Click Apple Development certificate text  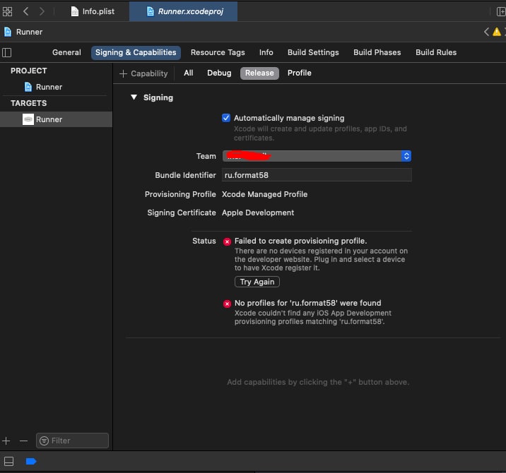coord(258,212)
